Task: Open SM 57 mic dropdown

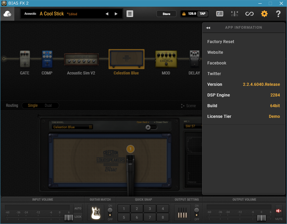Action: [x=193, y=126]
